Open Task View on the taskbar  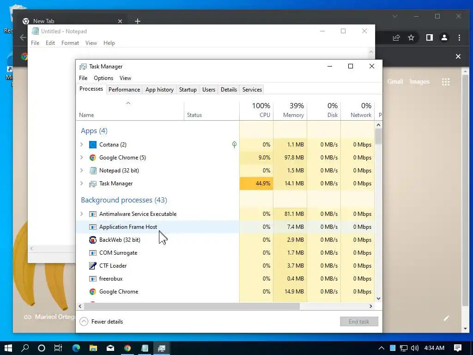pyautogui.click(x=58, y=348)
